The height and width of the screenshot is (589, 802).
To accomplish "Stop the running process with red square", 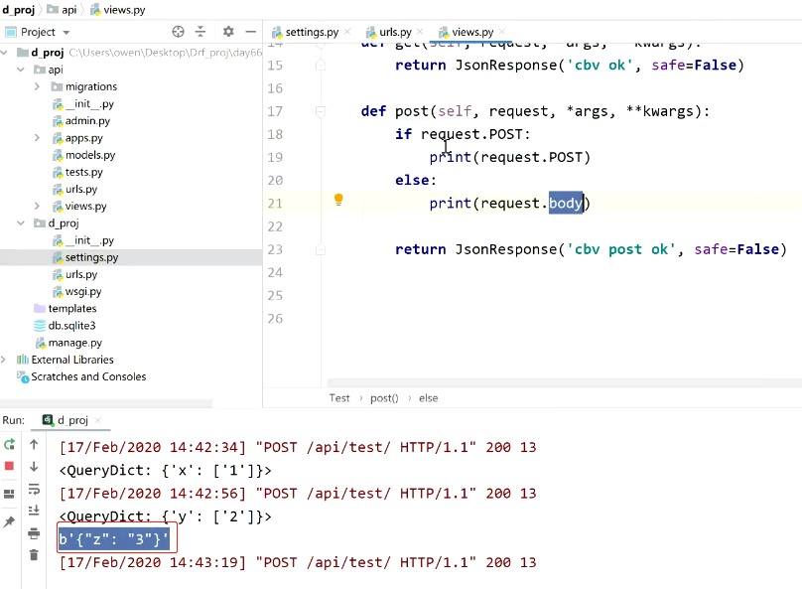I will click(x=10, y=466).
